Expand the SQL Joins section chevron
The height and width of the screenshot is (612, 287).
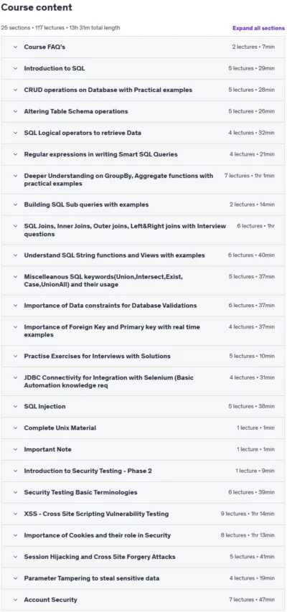[15, 226]
